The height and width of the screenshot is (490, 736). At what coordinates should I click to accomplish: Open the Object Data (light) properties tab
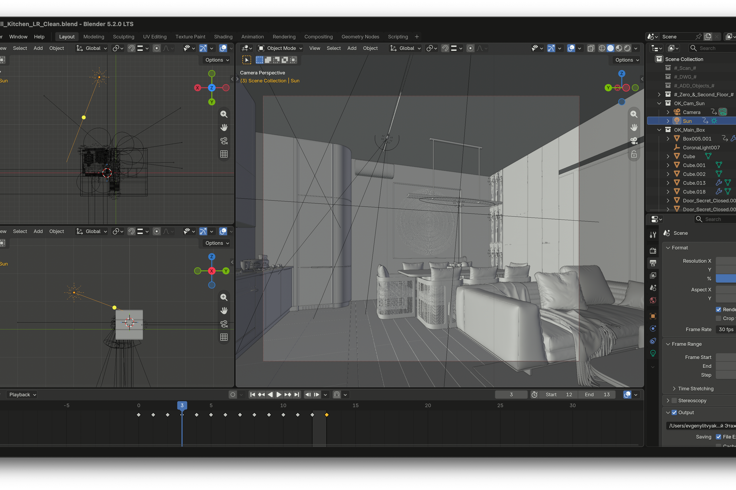tap(653, 353)
